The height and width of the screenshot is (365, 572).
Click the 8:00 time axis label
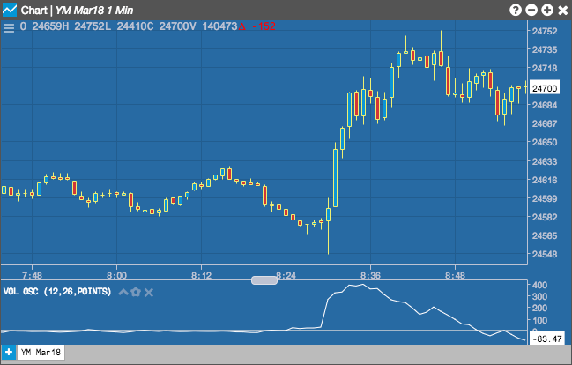tap(116, 276)
